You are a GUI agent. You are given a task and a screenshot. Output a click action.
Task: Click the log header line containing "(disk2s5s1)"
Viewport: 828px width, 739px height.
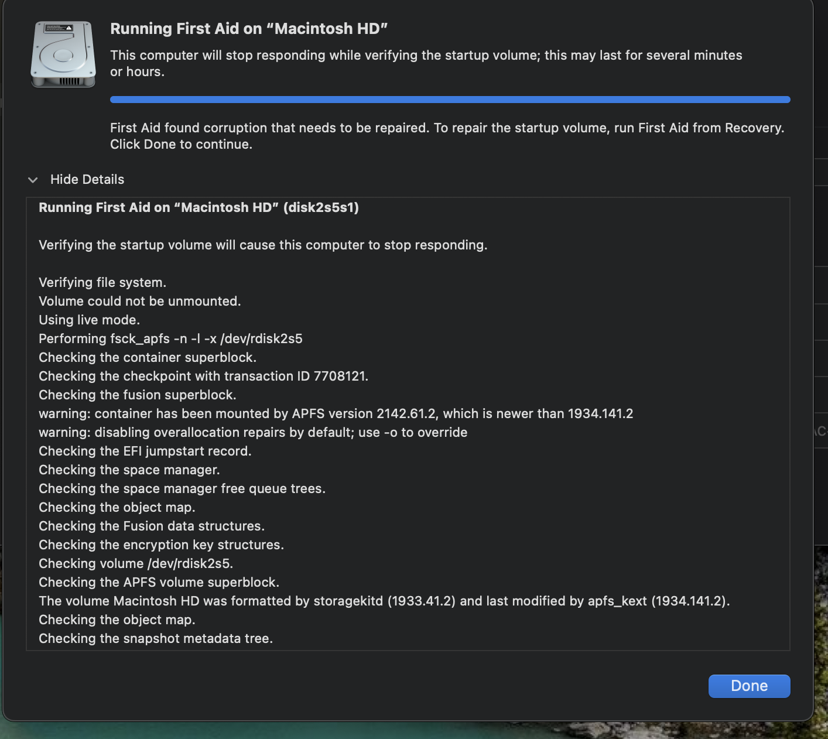pos(199,207)
